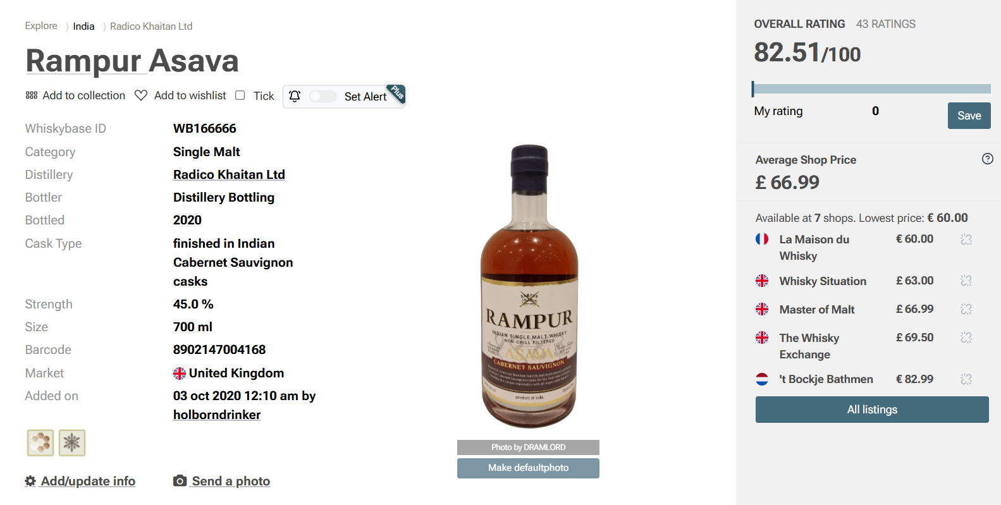Open the holborndrinker user profile link

click(x=217, y=415)
